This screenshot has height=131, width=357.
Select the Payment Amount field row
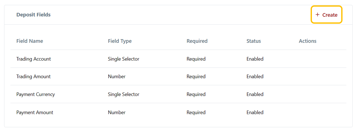(x=35, y=112)
